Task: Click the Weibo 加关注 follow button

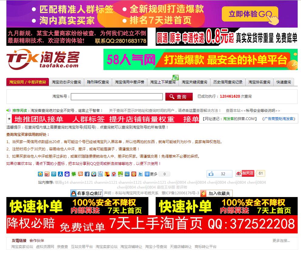Action: click(245, 173)
